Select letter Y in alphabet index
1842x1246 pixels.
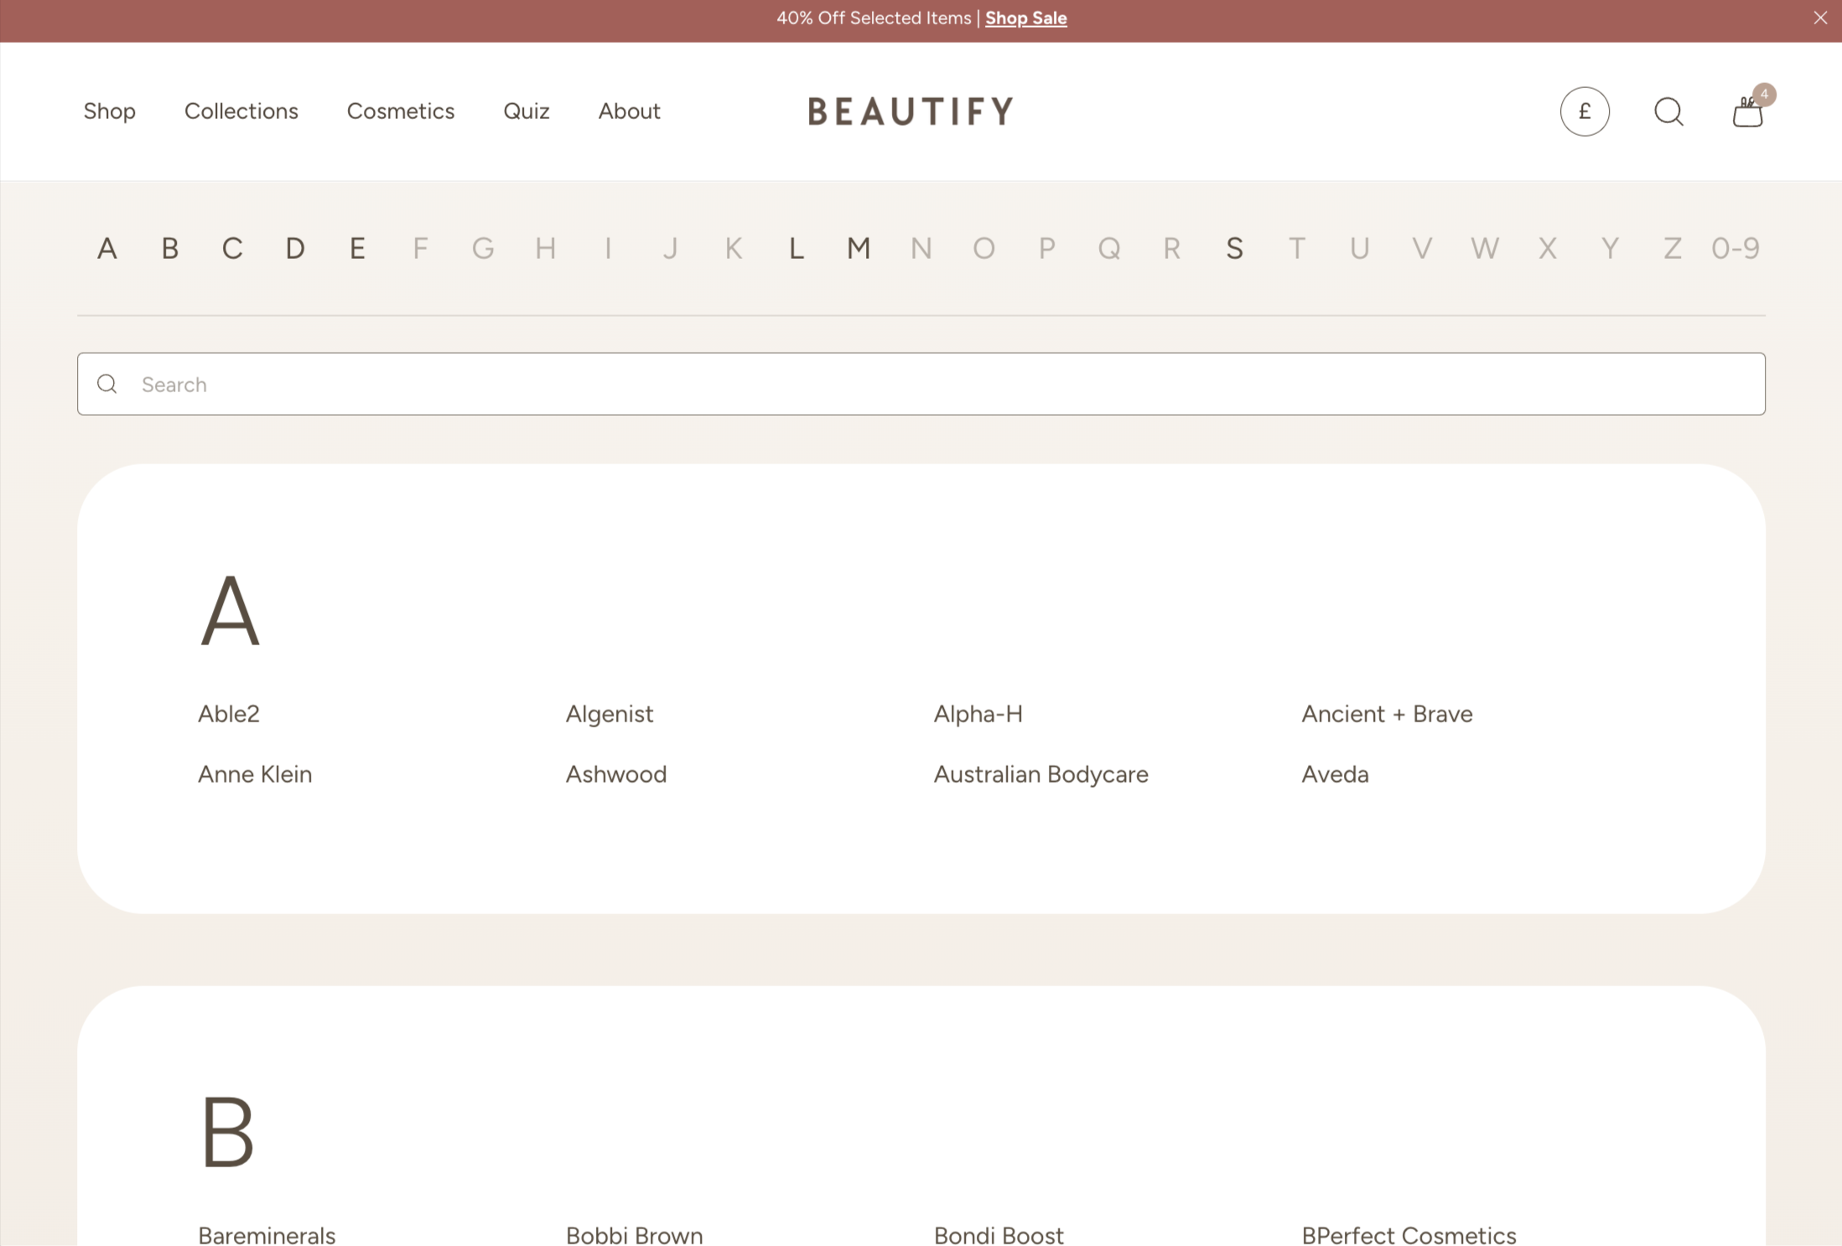[x=1610, y=248]
